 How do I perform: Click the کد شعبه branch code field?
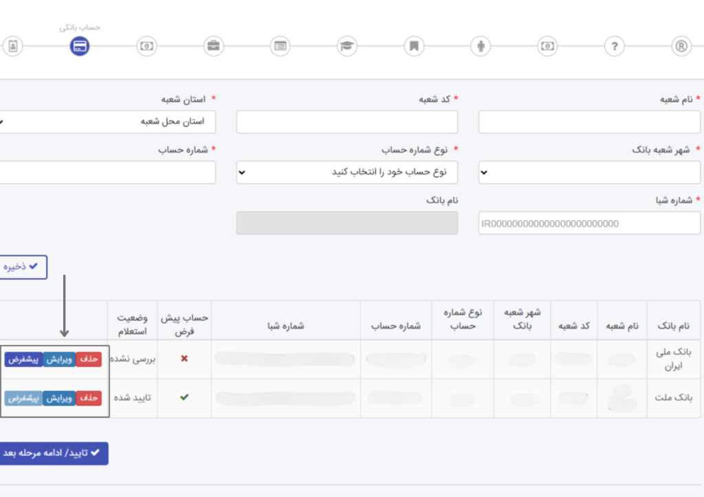(x=346, y=122)
